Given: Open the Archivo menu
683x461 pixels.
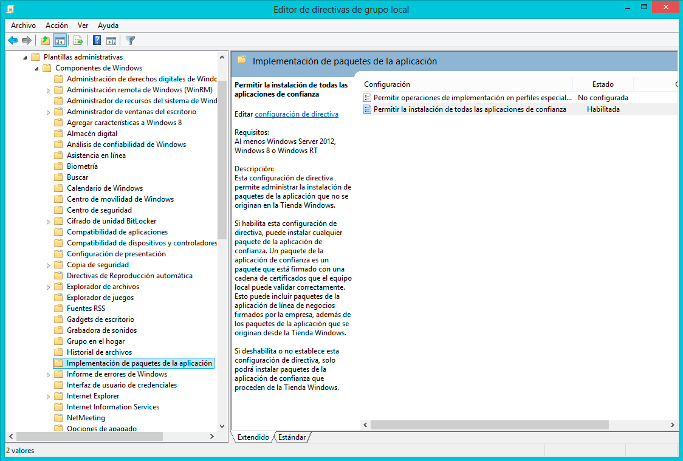Looking at the screenshot, I should coord(23,26).
